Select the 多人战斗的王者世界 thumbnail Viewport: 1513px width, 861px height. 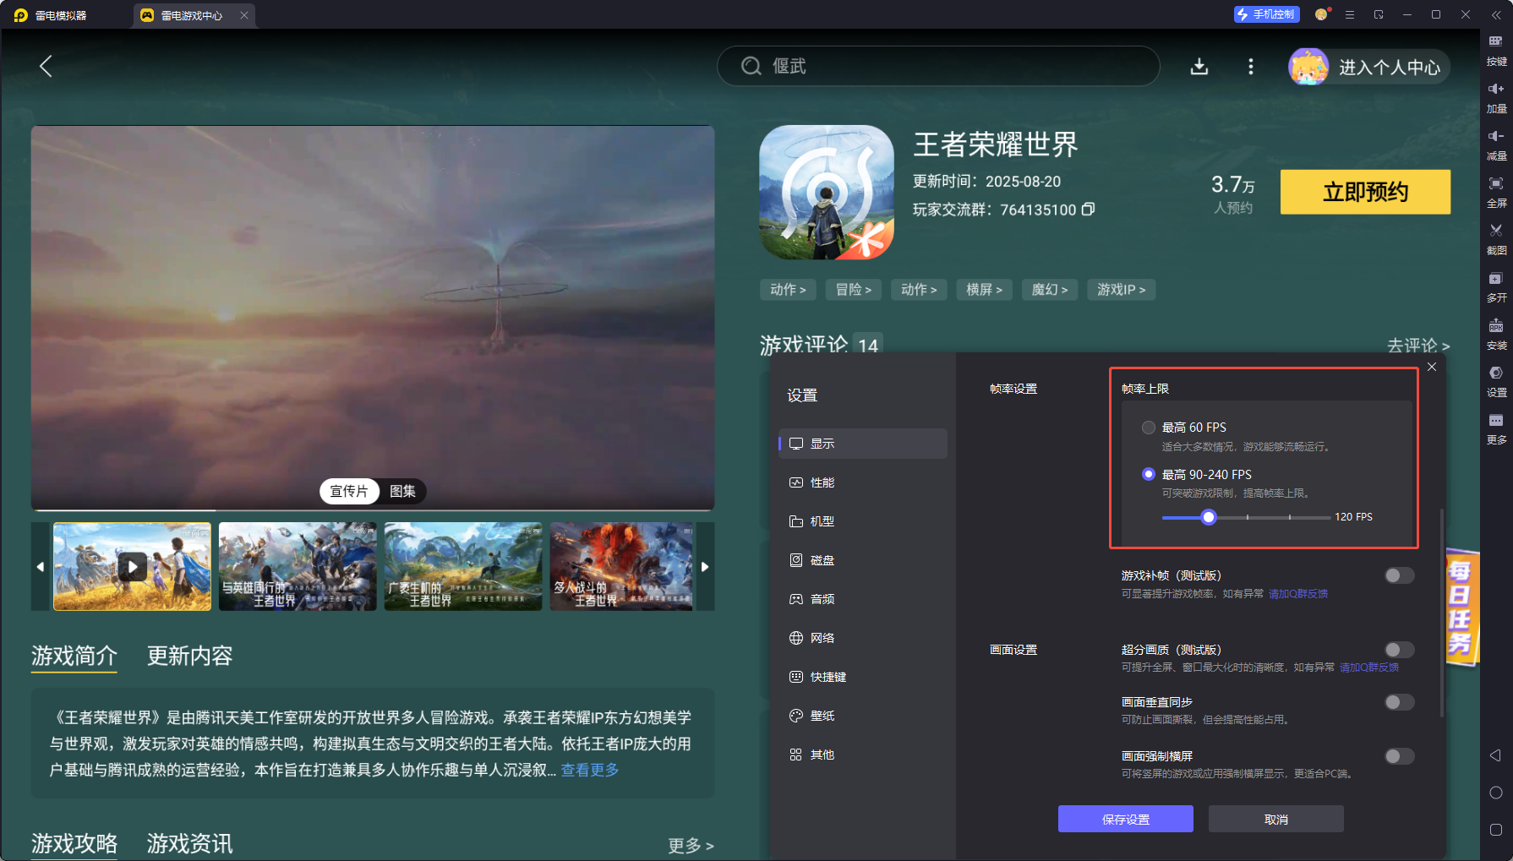pyautogui.click(x=621, y=566)
